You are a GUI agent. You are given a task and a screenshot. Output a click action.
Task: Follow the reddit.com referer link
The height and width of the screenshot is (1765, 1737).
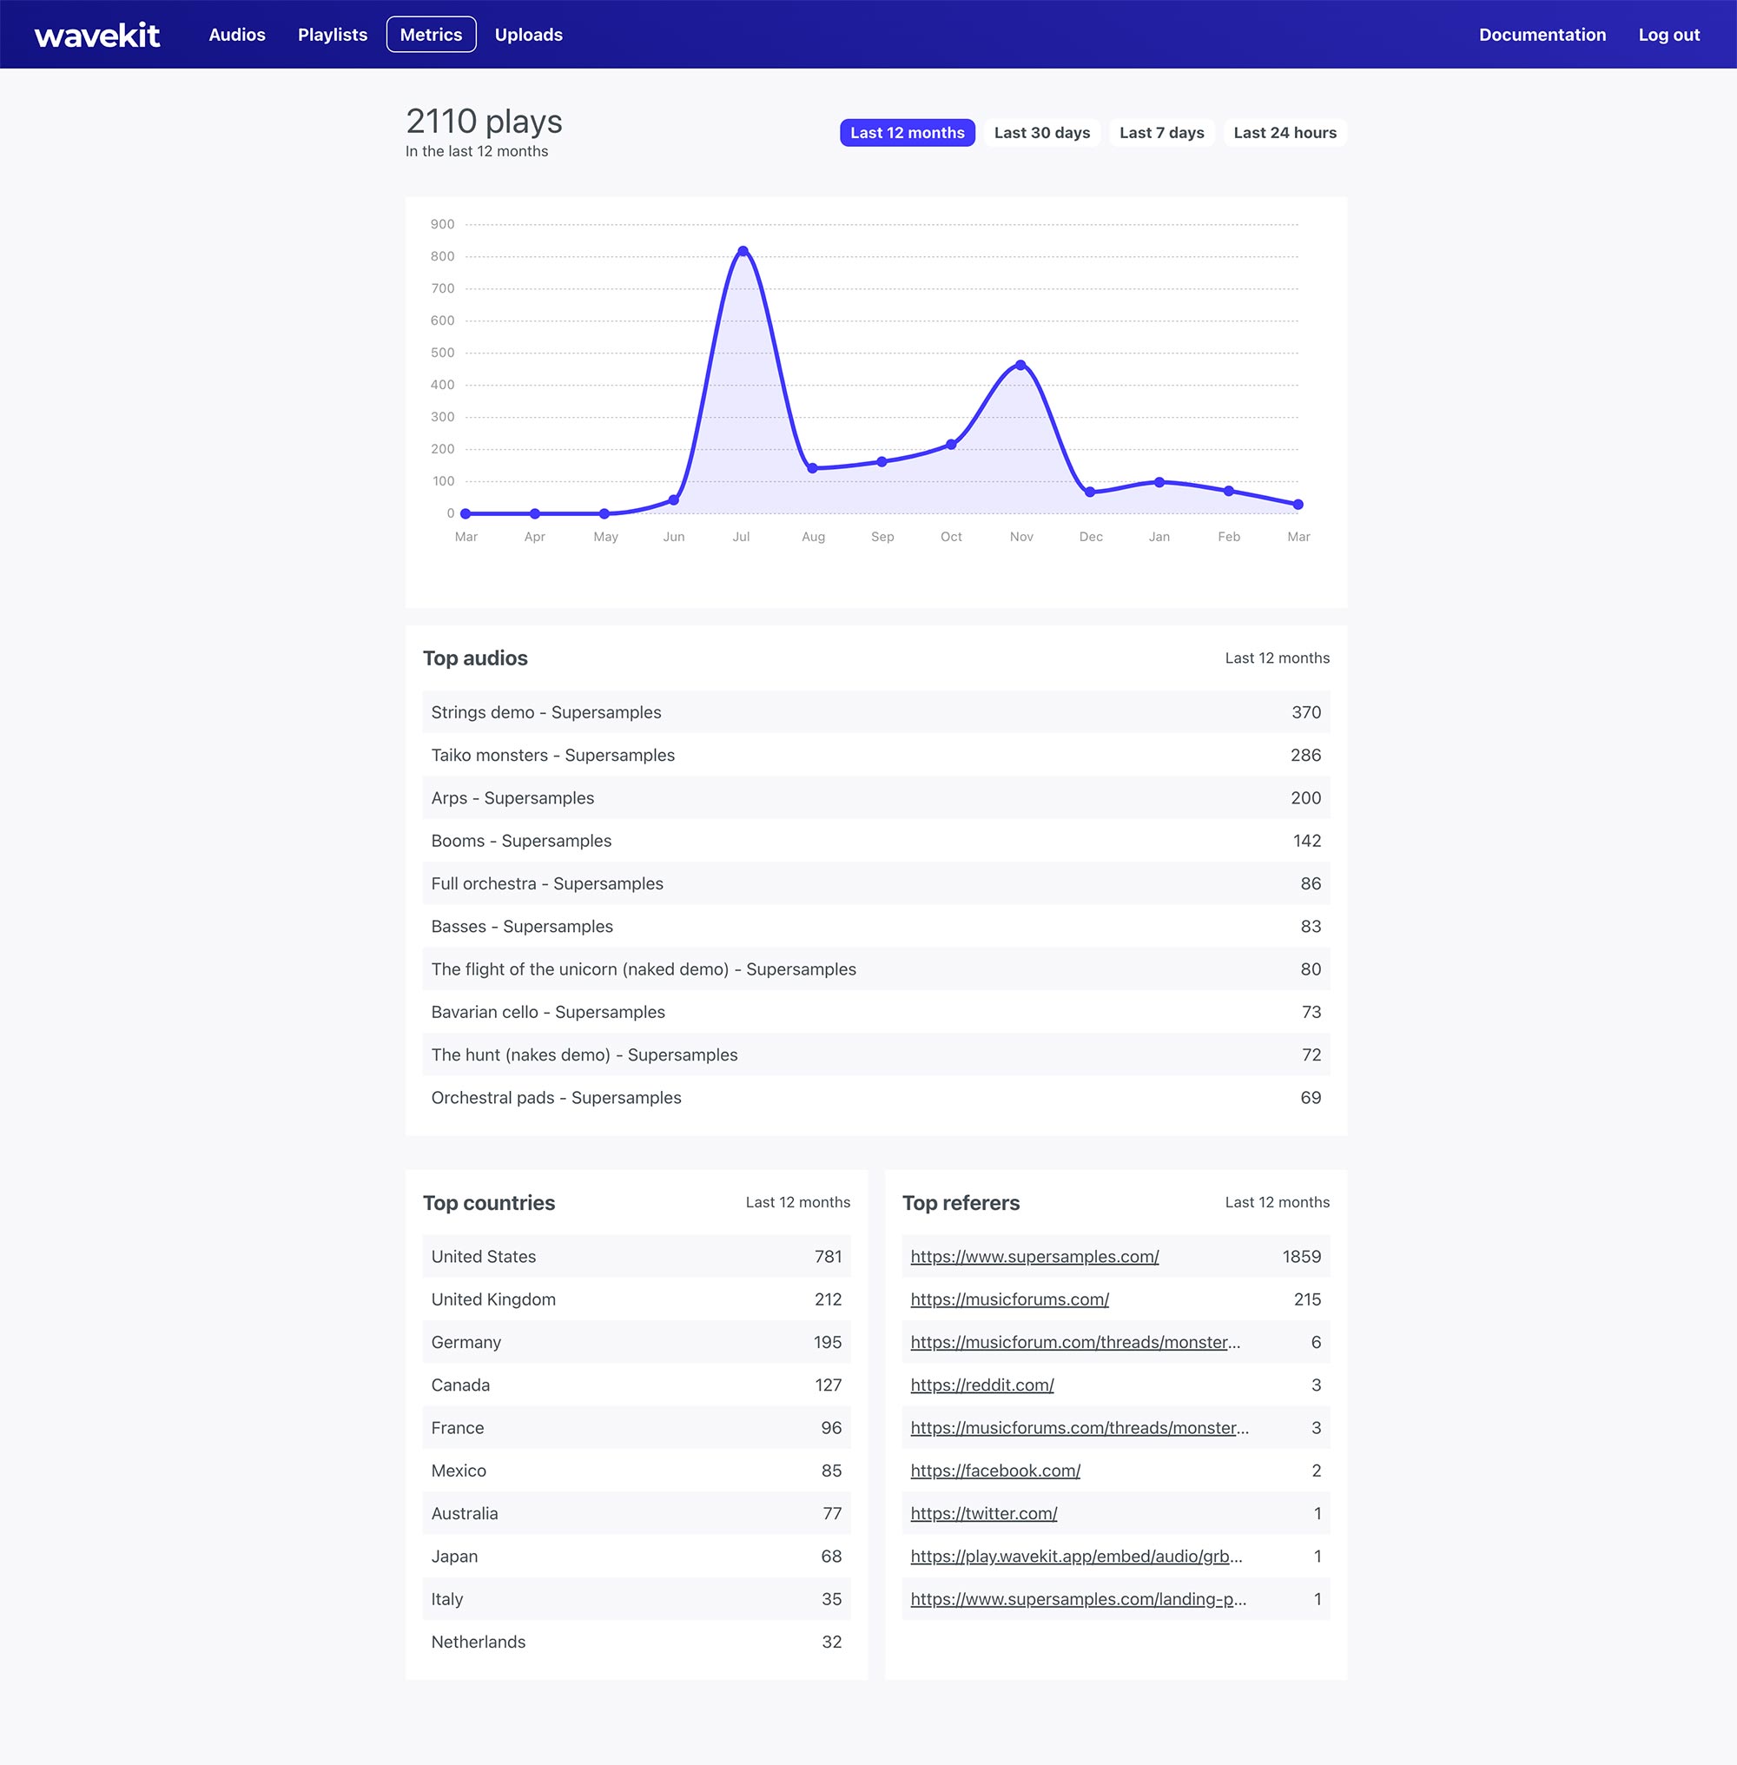coord(981,1385)
